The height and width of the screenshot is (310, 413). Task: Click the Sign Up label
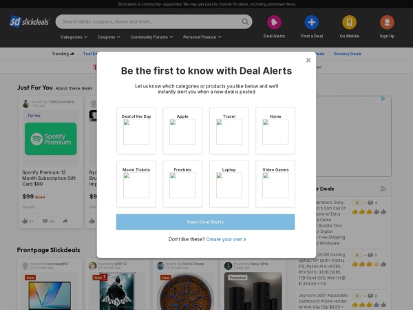pos(387,36)
